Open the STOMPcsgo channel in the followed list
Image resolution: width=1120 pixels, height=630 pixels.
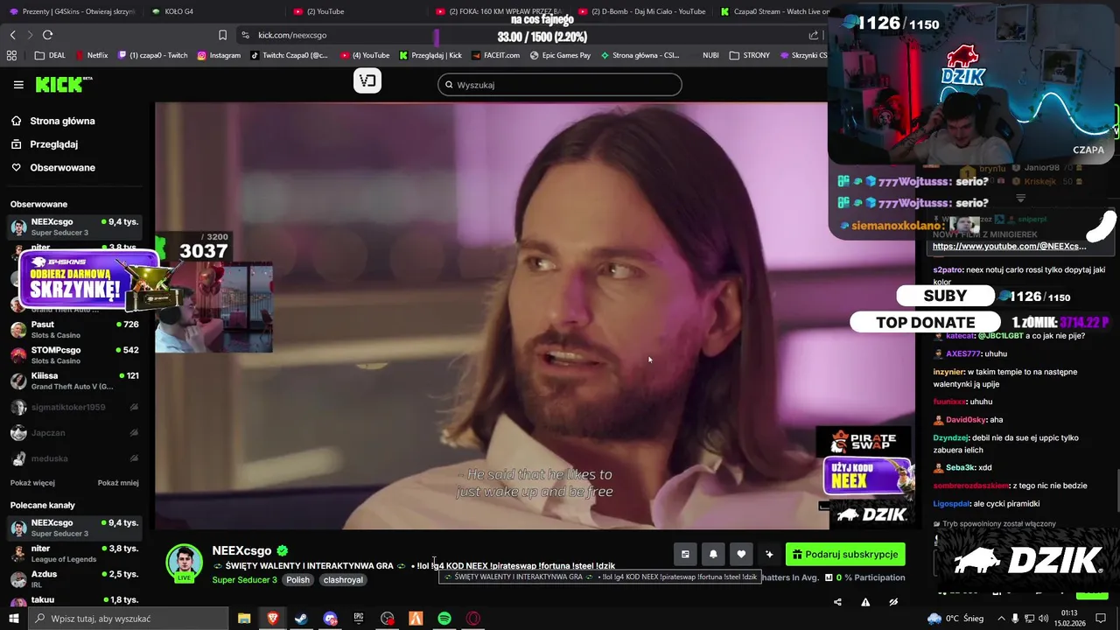pos(74,354)
